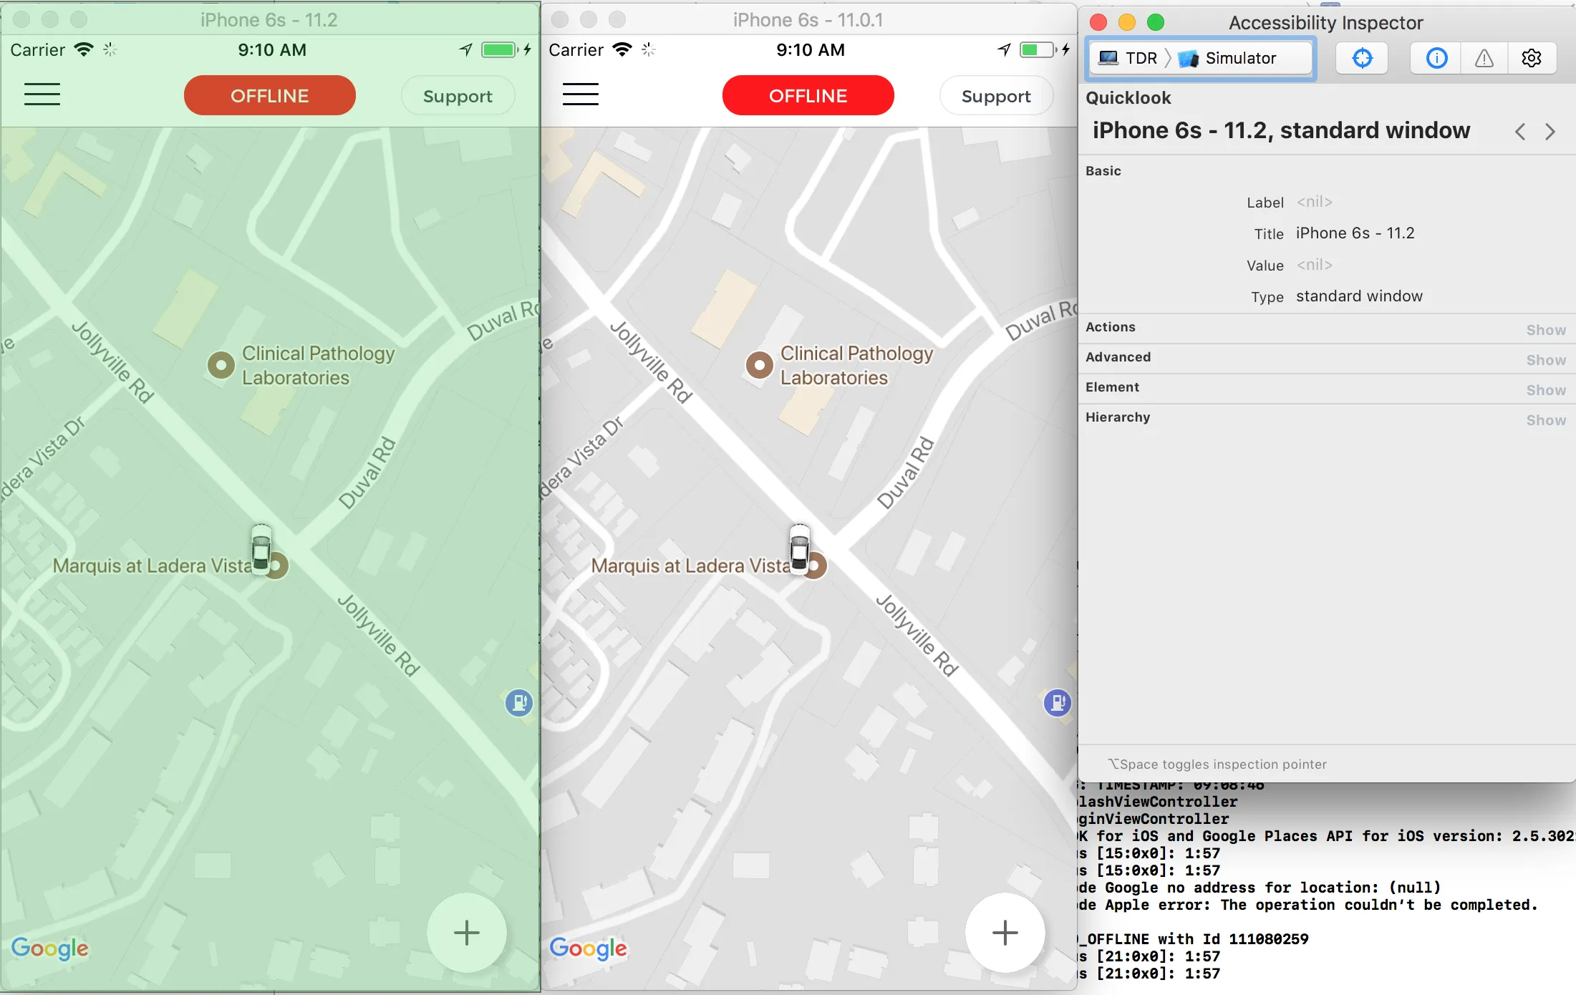This screenshot has width=1576, height=995.
Task: Click the inspection pointer crosshair button
Action: [x=1362, y=58]
